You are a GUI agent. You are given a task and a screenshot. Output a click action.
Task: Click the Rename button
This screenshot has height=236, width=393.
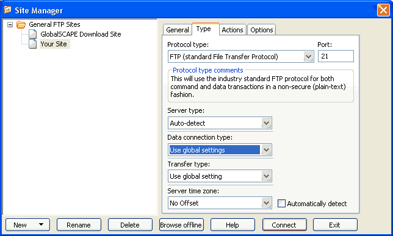coord(79,225)
